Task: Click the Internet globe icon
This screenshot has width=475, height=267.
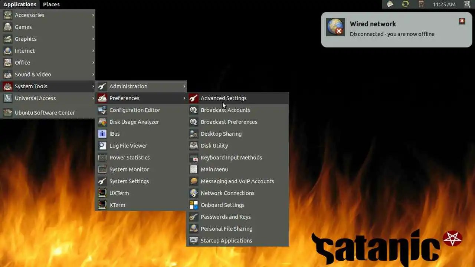Action: (x=8, y=51)
